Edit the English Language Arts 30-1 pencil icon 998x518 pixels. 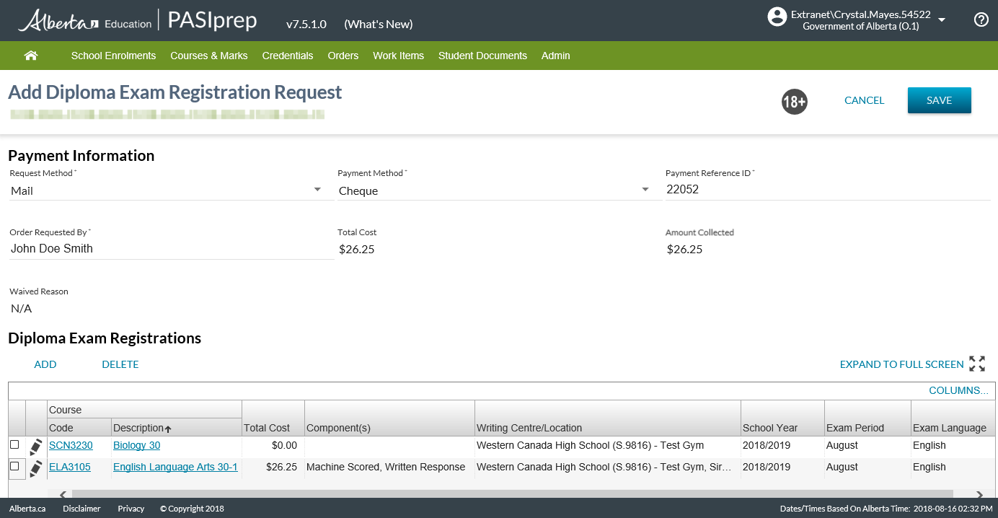[x=36, y=468]
